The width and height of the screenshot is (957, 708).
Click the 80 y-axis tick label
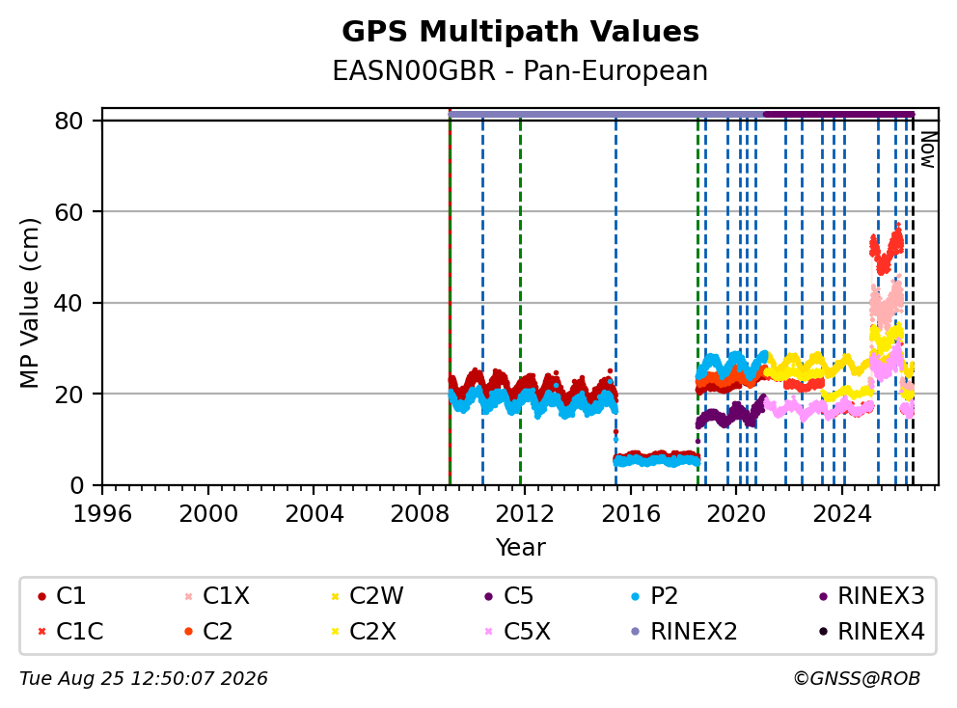click(68, 121)
